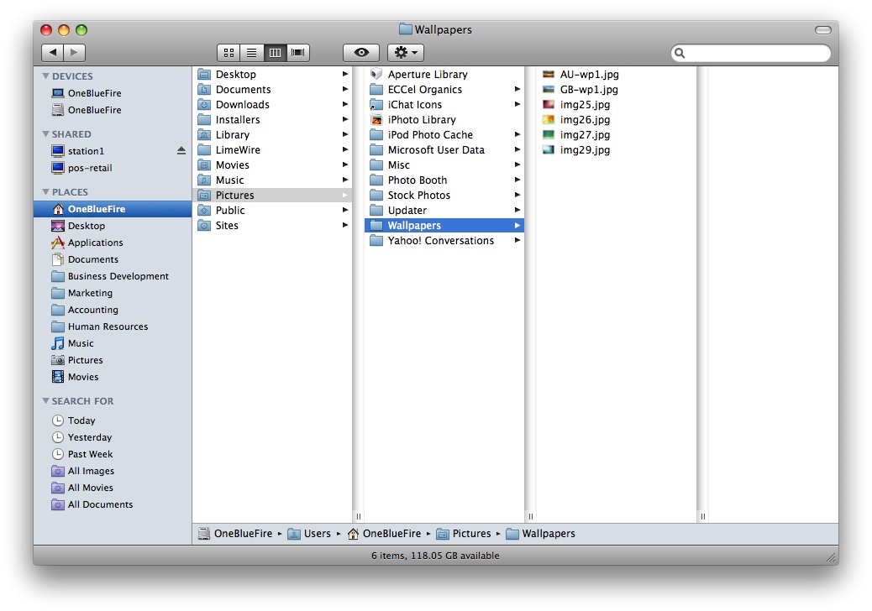
Task: Collapse the SEARCH FOR section
Action: (x=45, y=400)
